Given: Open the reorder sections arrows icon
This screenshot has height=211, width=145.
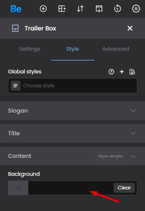Looking at the screenshot, I should point(80,9).
